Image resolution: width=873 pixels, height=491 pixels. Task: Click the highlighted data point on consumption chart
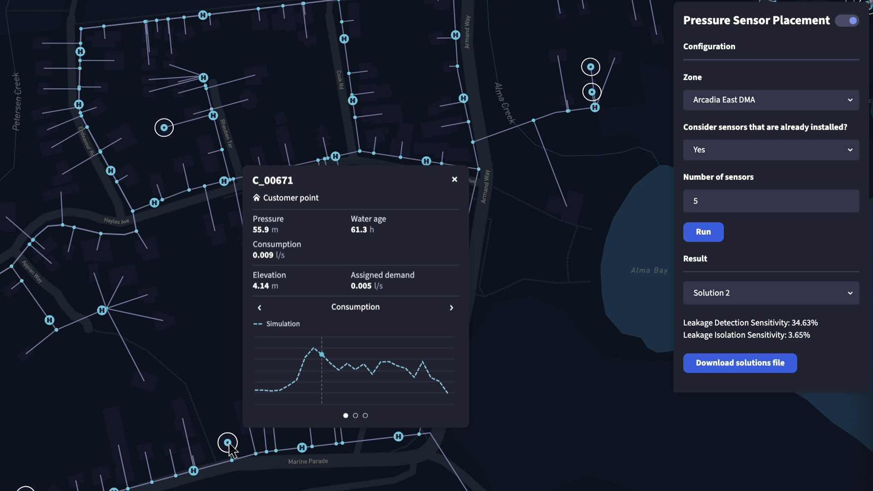(322, 354)
